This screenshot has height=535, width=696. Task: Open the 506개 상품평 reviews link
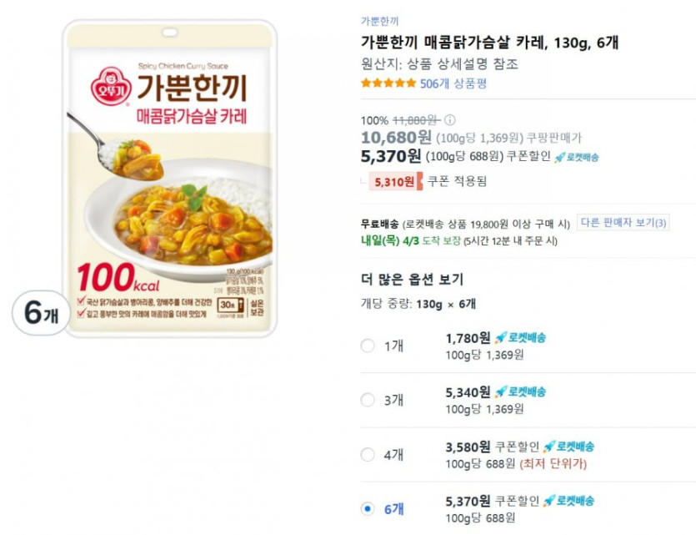point(453,83)
